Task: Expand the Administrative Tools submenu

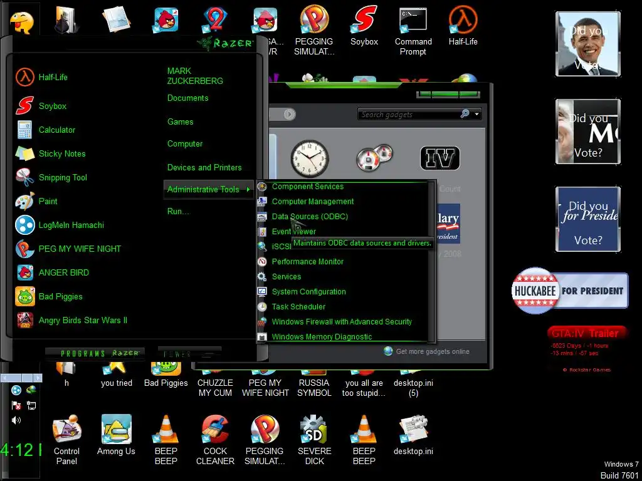Action: point(208,189)
